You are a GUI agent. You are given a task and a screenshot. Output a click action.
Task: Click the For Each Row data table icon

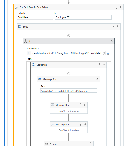tap(17, 7)
